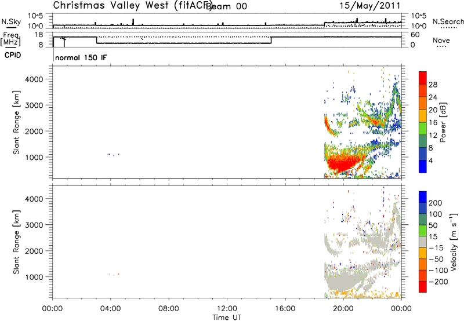This screenshot has height=321, width=464.
Task: Click the Freq. [MHz] axis label
Action: click(x=10, y=39)
